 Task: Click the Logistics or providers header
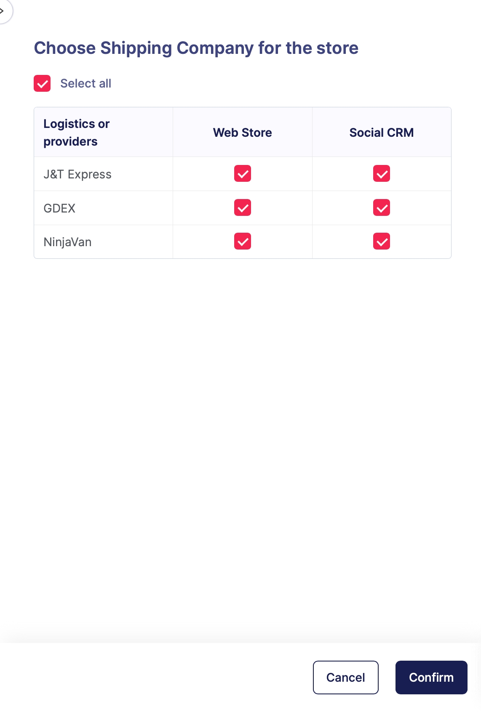(x=77, y=133)
